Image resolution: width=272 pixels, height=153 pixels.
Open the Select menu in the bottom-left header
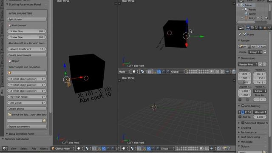(x=24, y=148)
